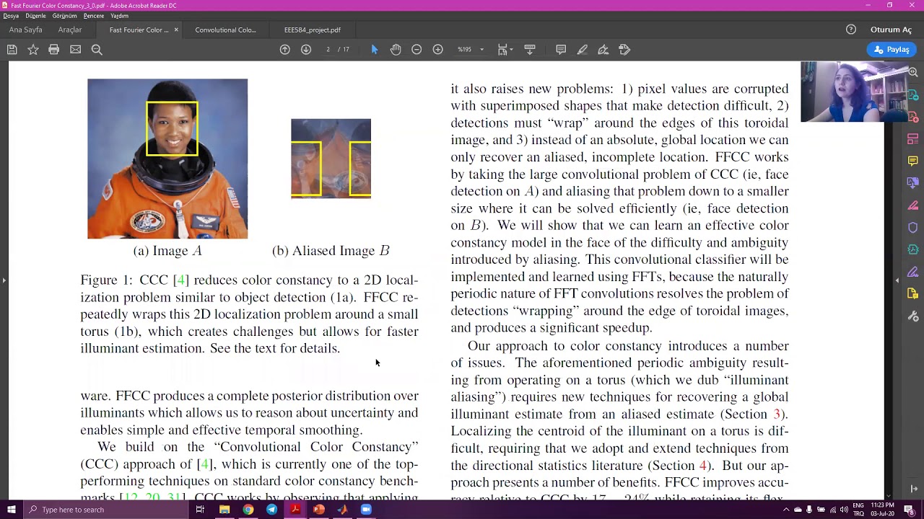Zoom out with the minus button
This screenshot has height=519, width=924.
point(417,50)
